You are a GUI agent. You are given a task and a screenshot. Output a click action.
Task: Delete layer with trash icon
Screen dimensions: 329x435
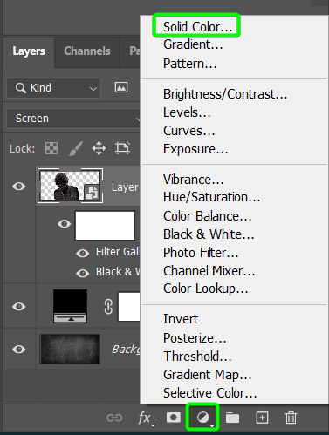click(x=291, y=418)
